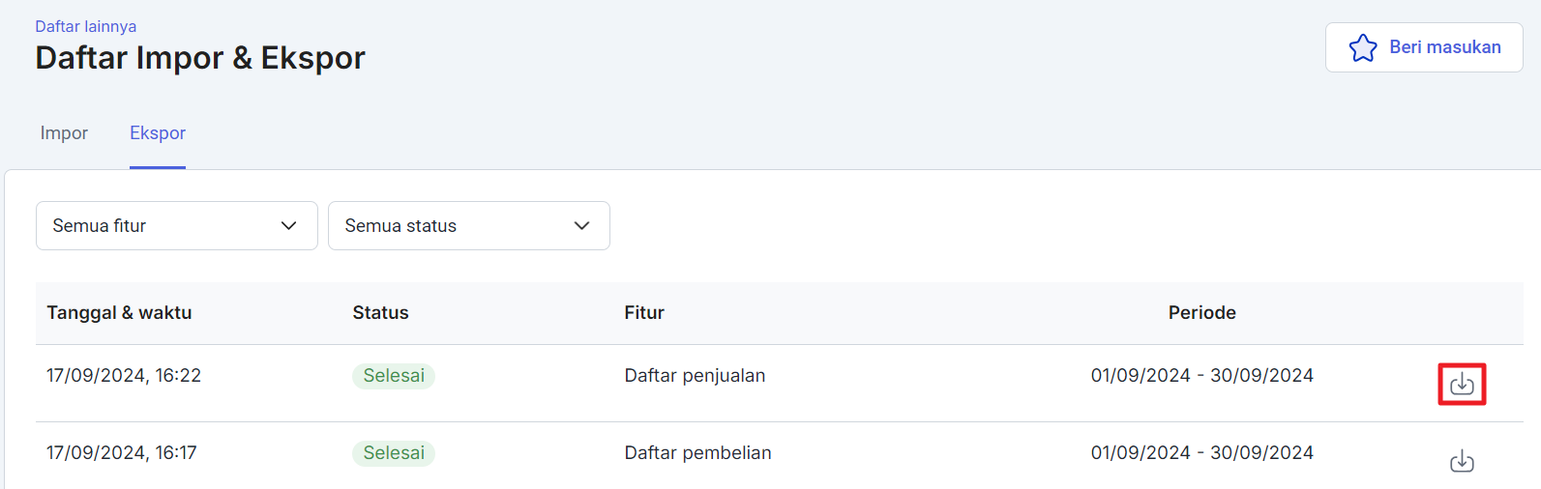Image resolution: width=1541 pixels, height=489 pixels.
Task: Click the Tanggal & waktu column header
Action: (119, 313)
